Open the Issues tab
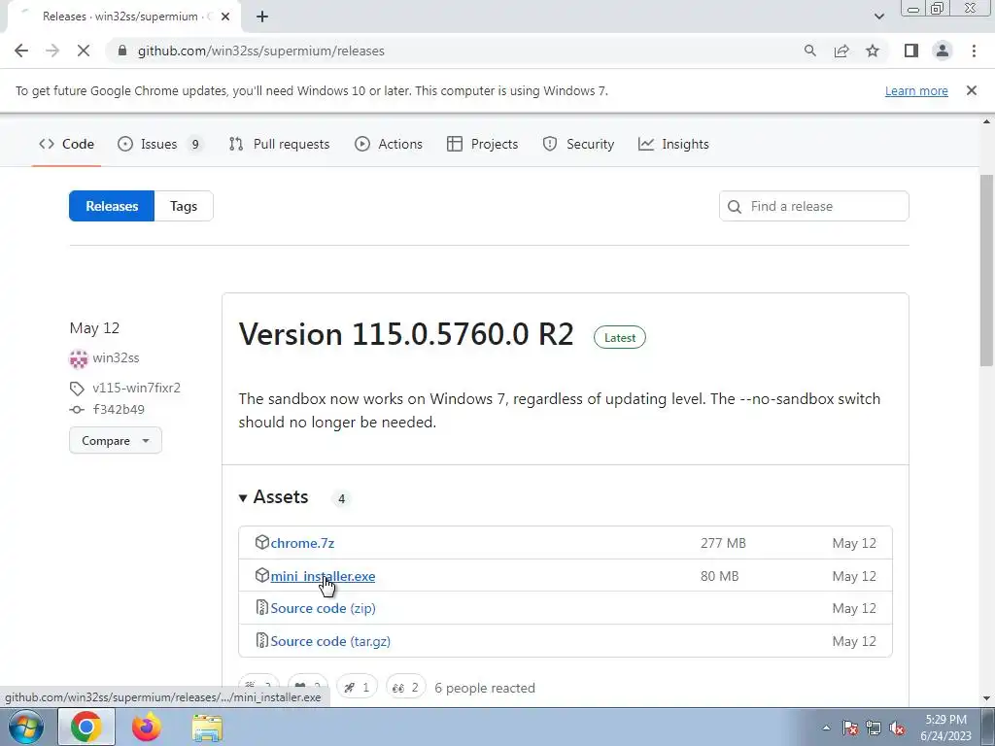995x746 pixels. point(160,144)
